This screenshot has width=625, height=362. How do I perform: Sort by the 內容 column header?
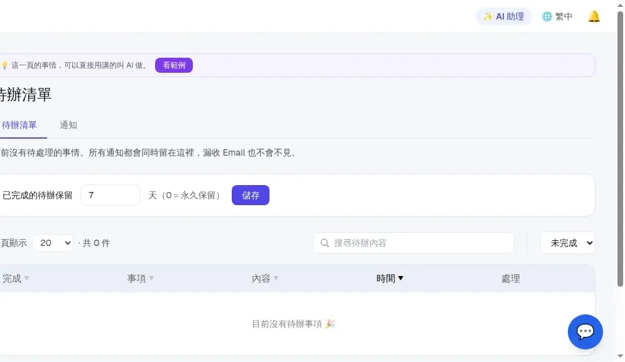[265, 279]
